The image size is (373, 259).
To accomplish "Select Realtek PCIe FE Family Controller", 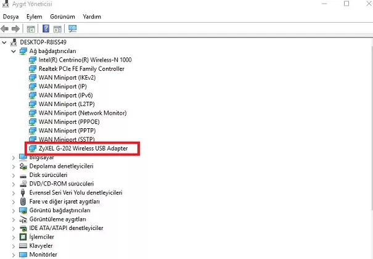I will point(81,68).
